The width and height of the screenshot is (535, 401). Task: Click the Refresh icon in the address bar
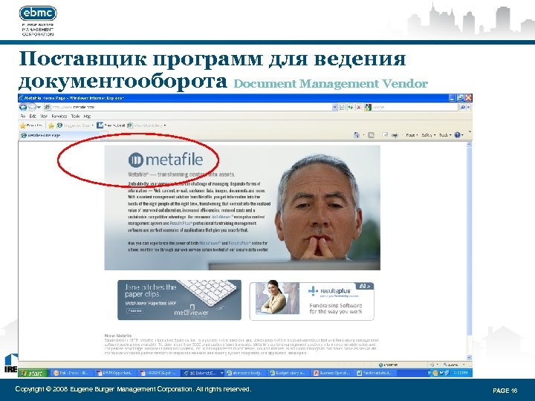click(351, 108)
